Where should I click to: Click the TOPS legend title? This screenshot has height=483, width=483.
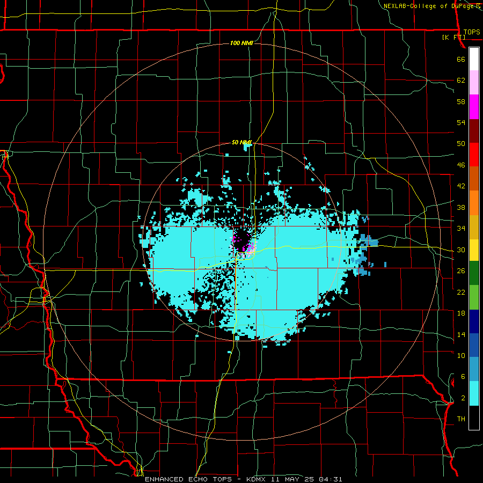click(x=472, y=32)
